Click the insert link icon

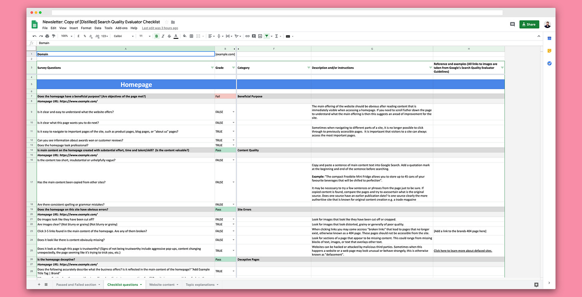click(x=247, y=36)
